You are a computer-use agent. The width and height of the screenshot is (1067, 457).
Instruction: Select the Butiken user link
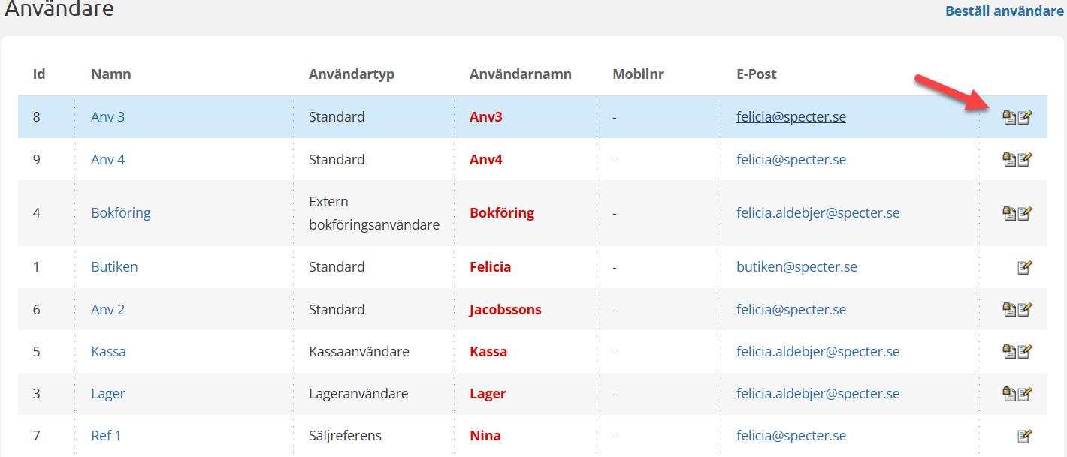point(114,267)
